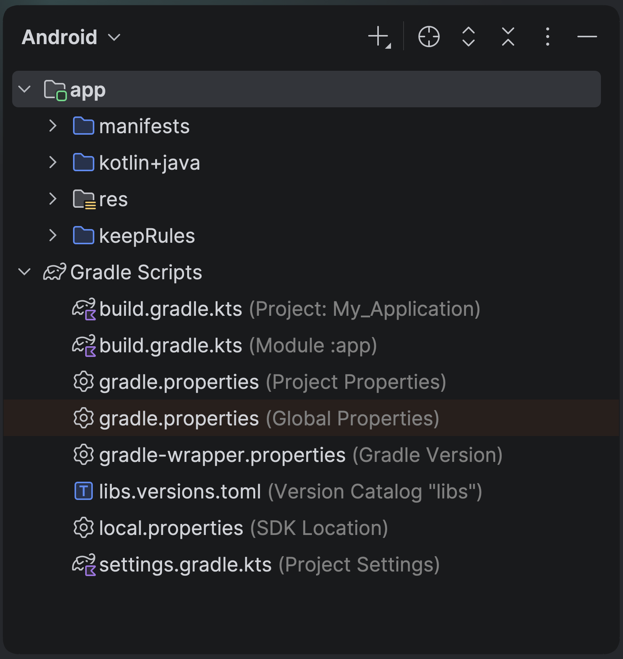Collapse the app module chevron
This screenshot has height=659, width=623.
pos(25,89)
